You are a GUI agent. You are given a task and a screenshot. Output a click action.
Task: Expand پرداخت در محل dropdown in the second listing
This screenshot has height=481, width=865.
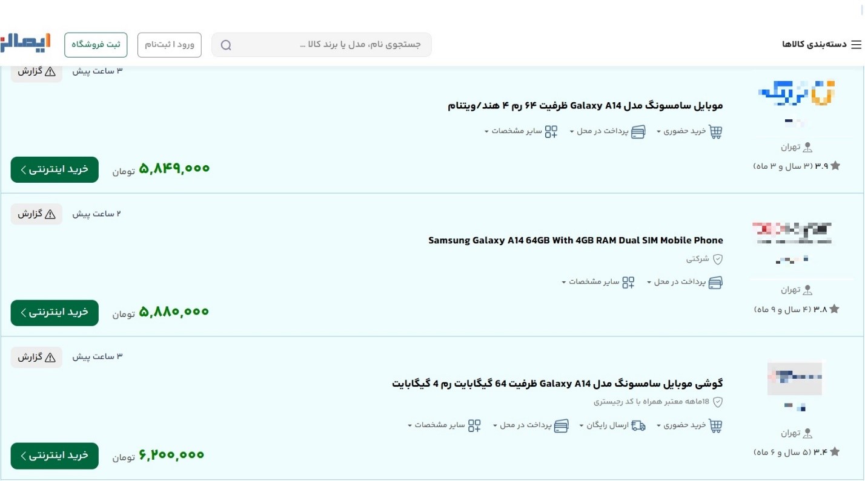pyautogui.click(x=649, y=283)
